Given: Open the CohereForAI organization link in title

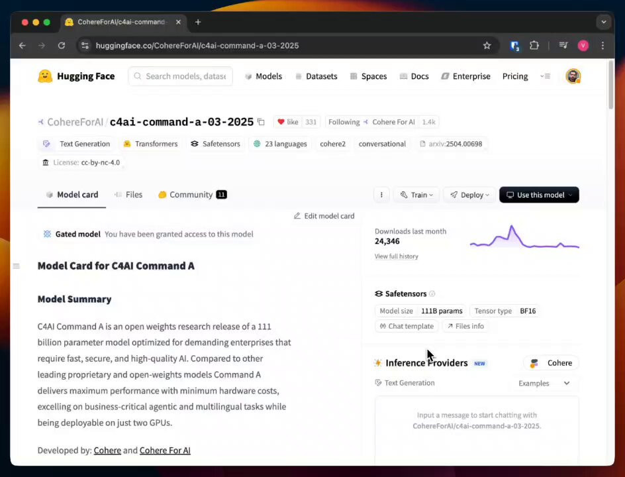Looking at the screenshot, I should [x=75, y=122].
